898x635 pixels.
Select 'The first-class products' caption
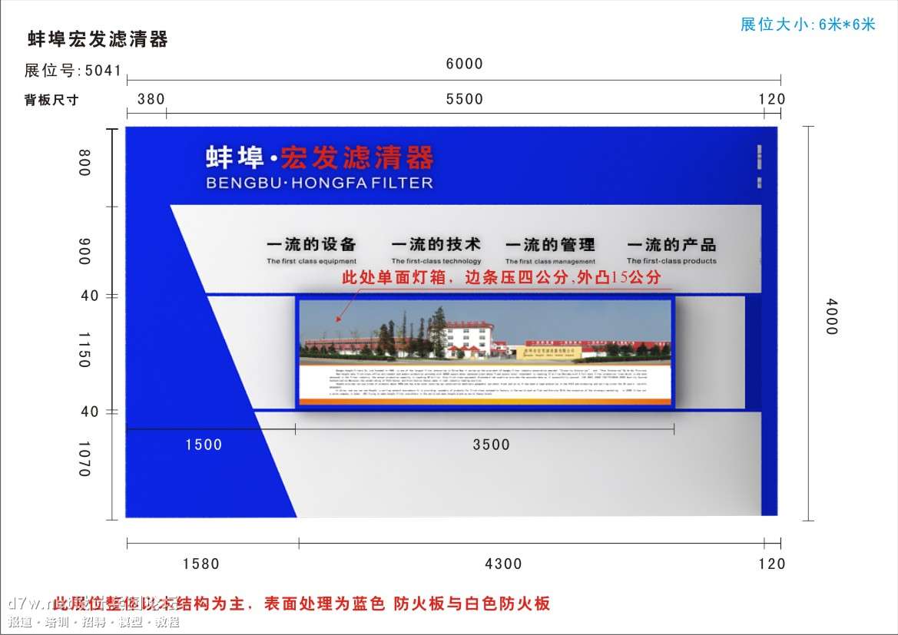click(x=672, y=261)
